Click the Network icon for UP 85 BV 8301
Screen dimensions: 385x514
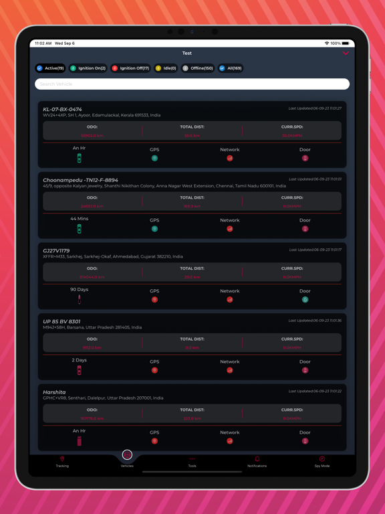pos(230,370)
